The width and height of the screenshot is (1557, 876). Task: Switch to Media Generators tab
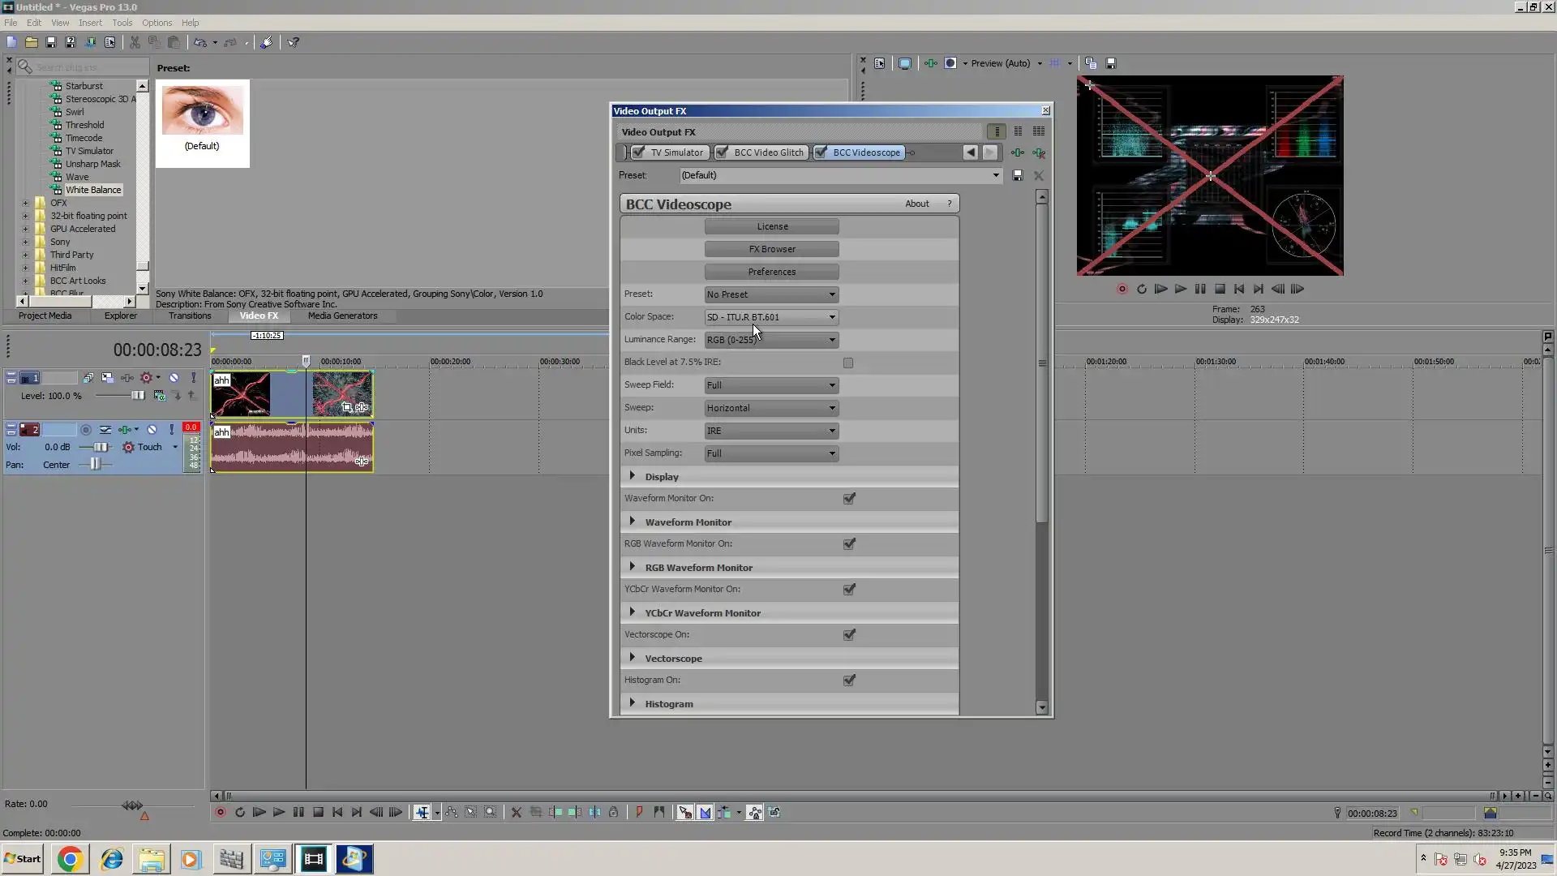(x=342, y=316)
